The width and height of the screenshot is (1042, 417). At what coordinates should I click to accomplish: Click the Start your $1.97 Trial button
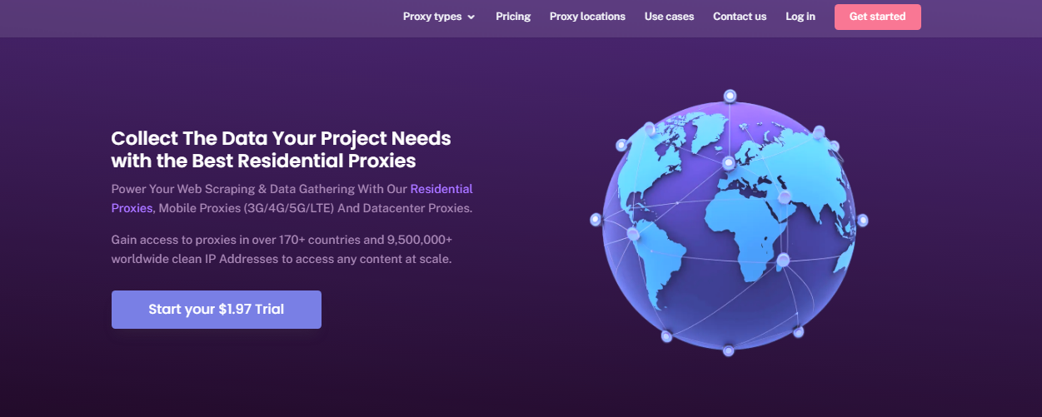(x=217, y=310)
